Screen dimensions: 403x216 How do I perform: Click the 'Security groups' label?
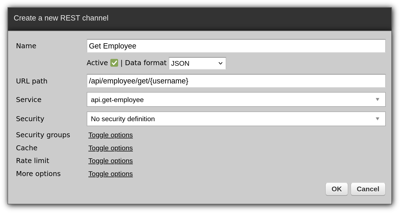pos(43,135)
